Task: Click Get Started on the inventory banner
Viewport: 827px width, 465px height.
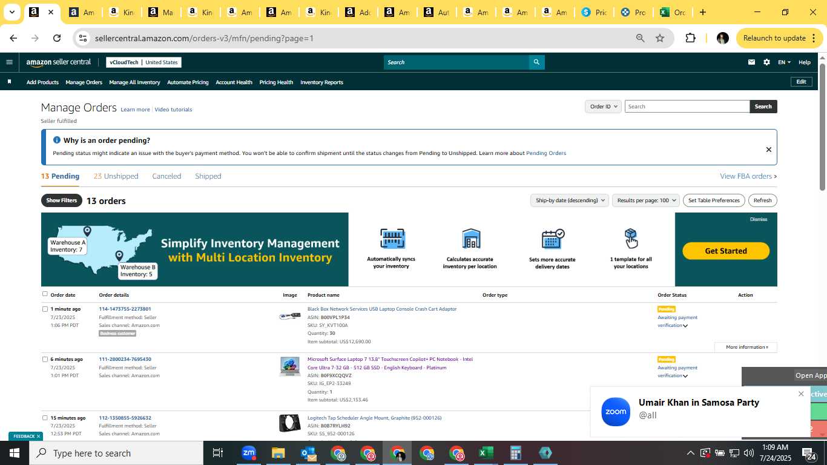Action: (x=726, y=251)
